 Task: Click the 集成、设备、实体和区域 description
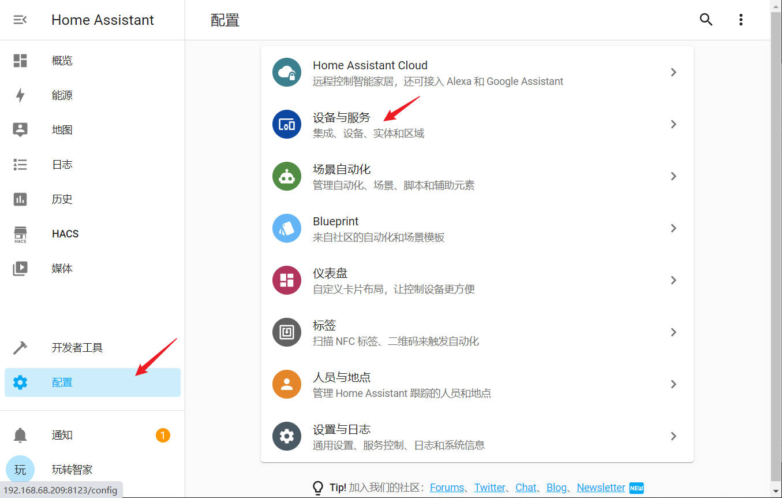(x=368, y=133)
